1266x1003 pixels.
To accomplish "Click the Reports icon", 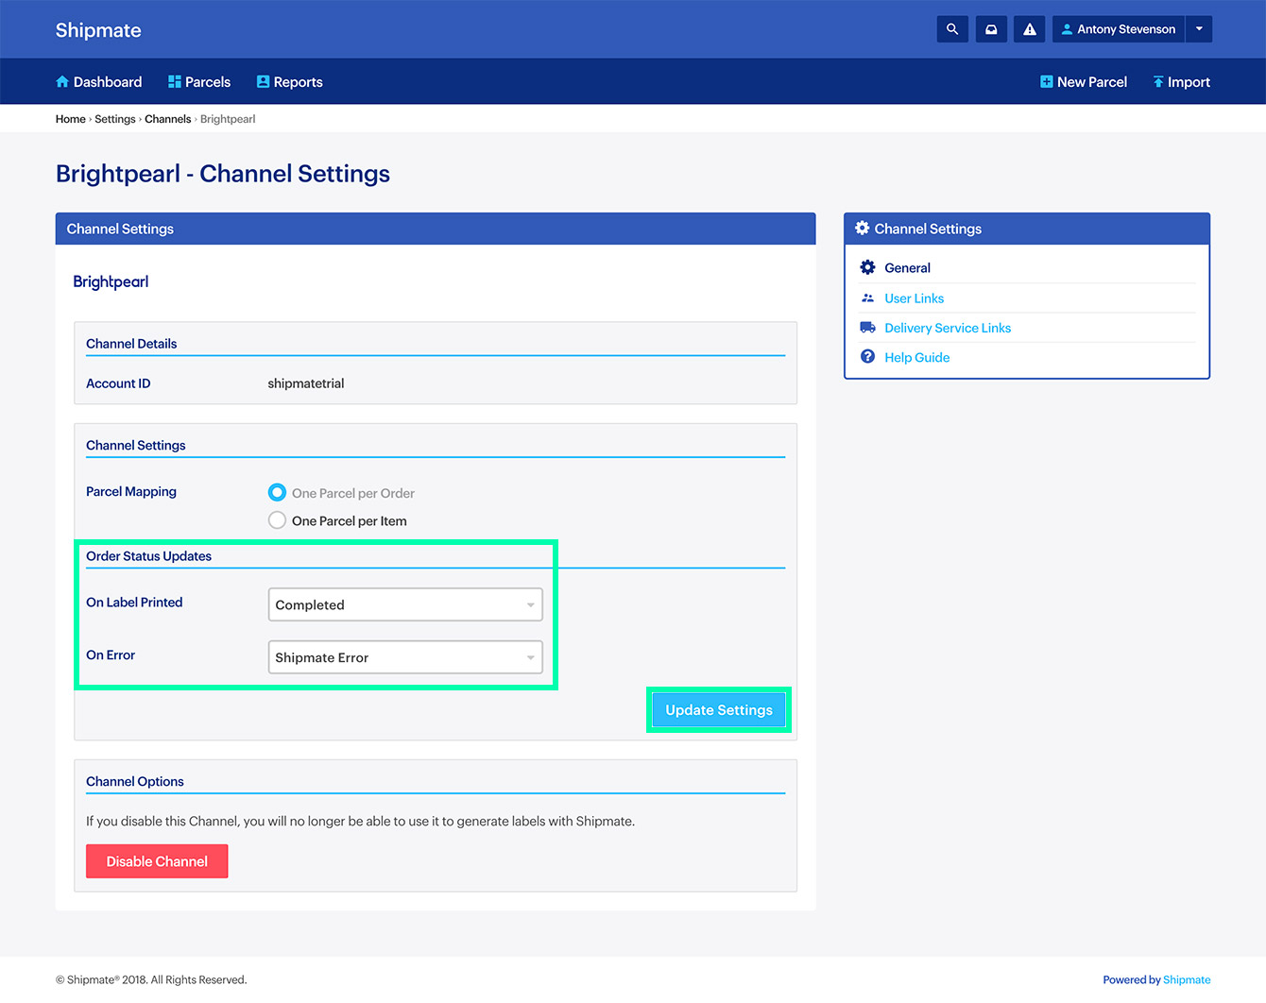I will point(264,82).
